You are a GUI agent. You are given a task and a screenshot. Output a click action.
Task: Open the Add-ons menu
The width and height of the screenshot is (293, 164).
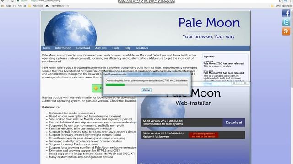coord(101,48)
